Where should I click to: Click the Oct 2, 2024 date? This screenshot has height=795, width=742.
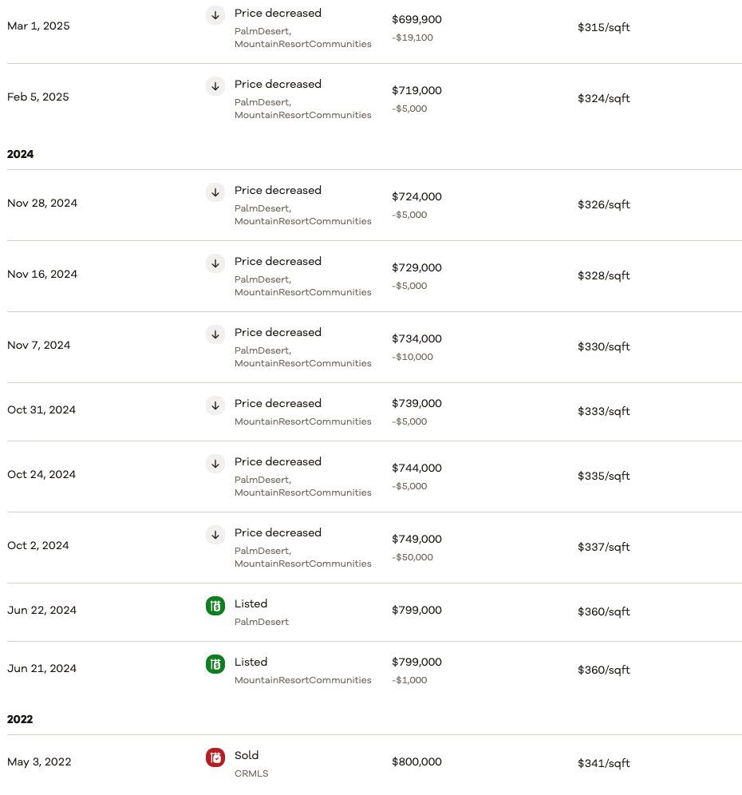38,546
